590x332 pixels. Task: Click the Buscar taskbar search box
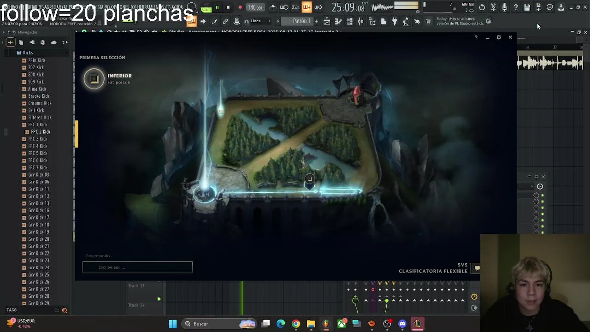(220, 324)
